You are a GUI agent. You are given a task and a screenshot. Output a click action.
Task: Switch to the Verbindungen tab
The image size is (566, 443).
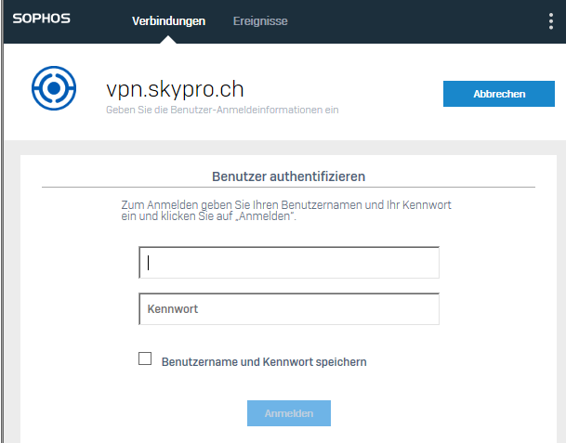pyautogui.click(x=168, y=21)
